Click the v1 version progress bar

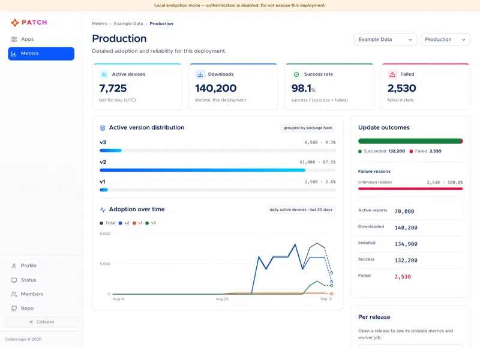coord(218,190)
